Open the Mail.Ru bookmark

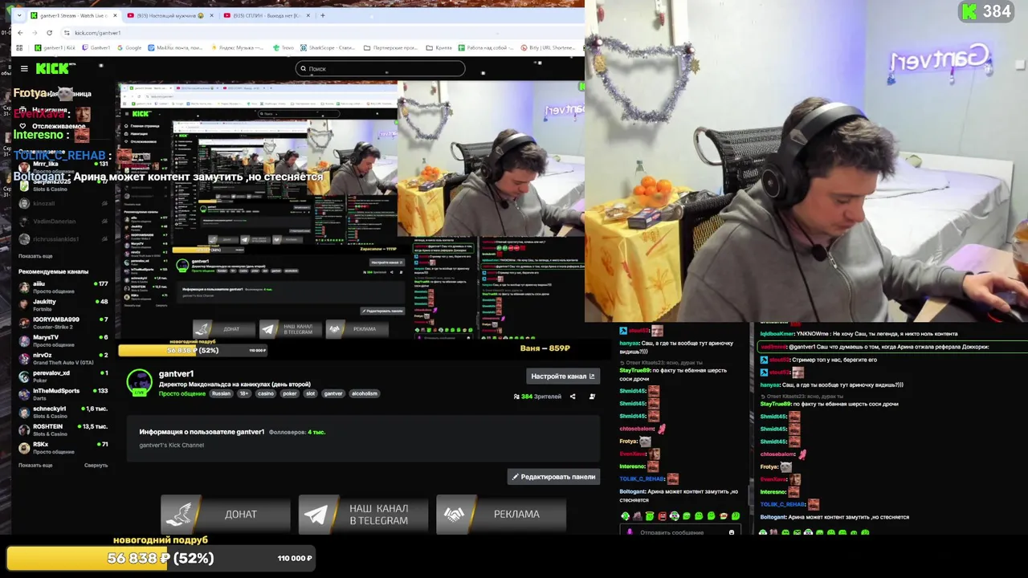pos(176,48)
